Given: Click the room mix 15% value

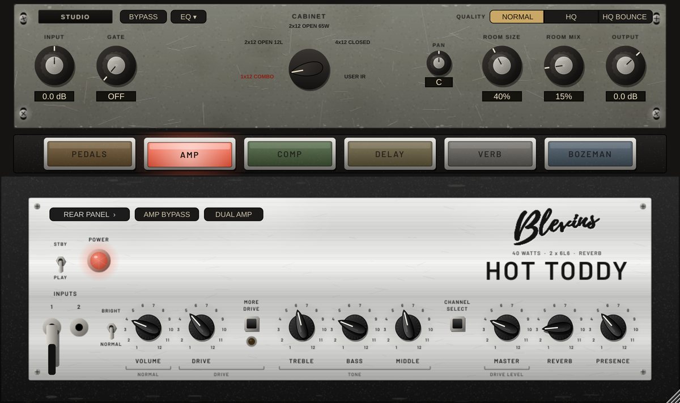Looking at the screenshot, I should 564,96.
